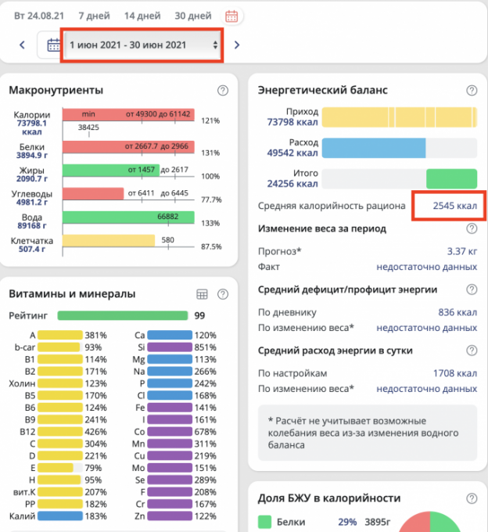488x532 pixels.
Task: Open help for Средний расход энергии в сутки
Action: 472,350
